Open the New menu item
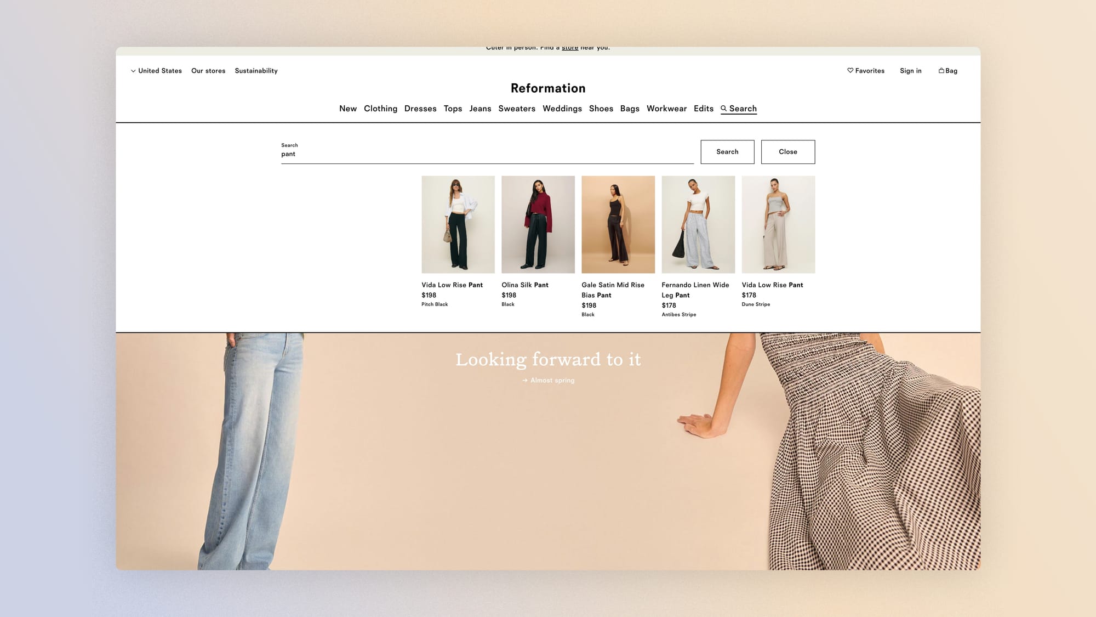 (x=348, y=109)
